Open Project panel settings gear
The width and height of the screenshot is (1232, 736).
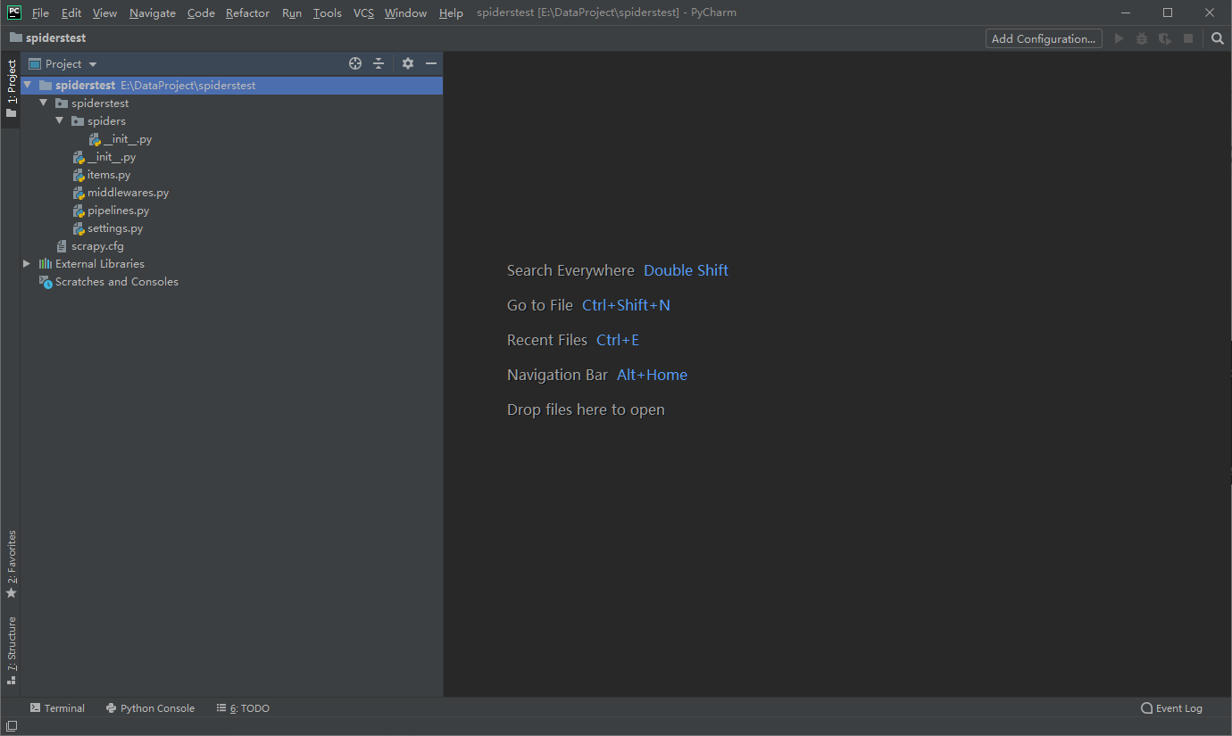(x=408, y=63)
